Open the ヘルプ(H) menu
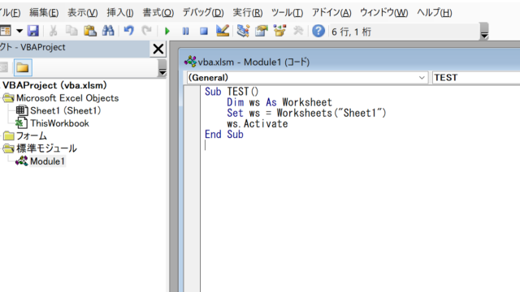 [x=435, y=13]
